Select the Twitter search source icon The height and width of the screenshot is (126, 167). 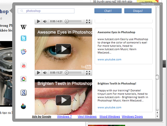23,38
